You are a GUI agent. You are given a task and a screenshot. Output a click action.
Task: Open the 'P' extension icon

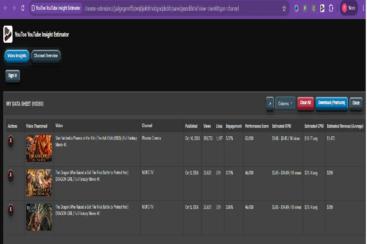(305, 8)
